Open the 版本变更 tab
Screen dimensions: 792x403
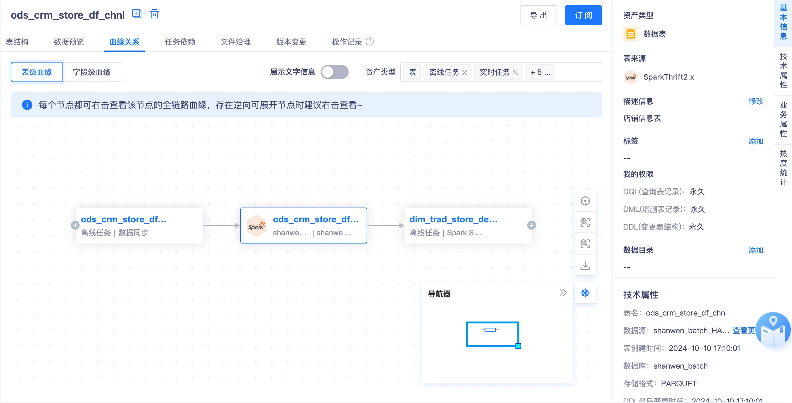pyautogui.click(x=291, y=42)
